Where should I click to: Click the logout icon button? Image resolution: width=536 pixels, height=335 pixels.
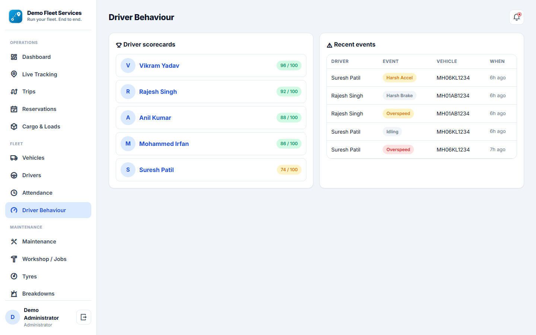(x=84, y=317)
